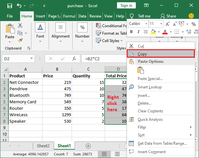Switch to Page Layout view in status bar

pyautogui.click(x=117, y=154)
